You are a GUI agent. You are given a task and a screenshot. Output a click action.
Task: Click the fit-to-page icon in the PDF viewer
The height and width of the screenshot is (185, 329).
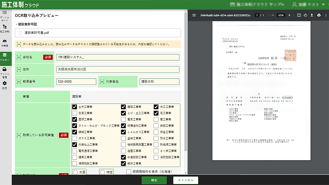tap(299, 15)
